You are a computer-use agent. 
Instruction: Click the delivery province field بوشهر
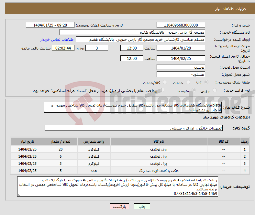181,67
